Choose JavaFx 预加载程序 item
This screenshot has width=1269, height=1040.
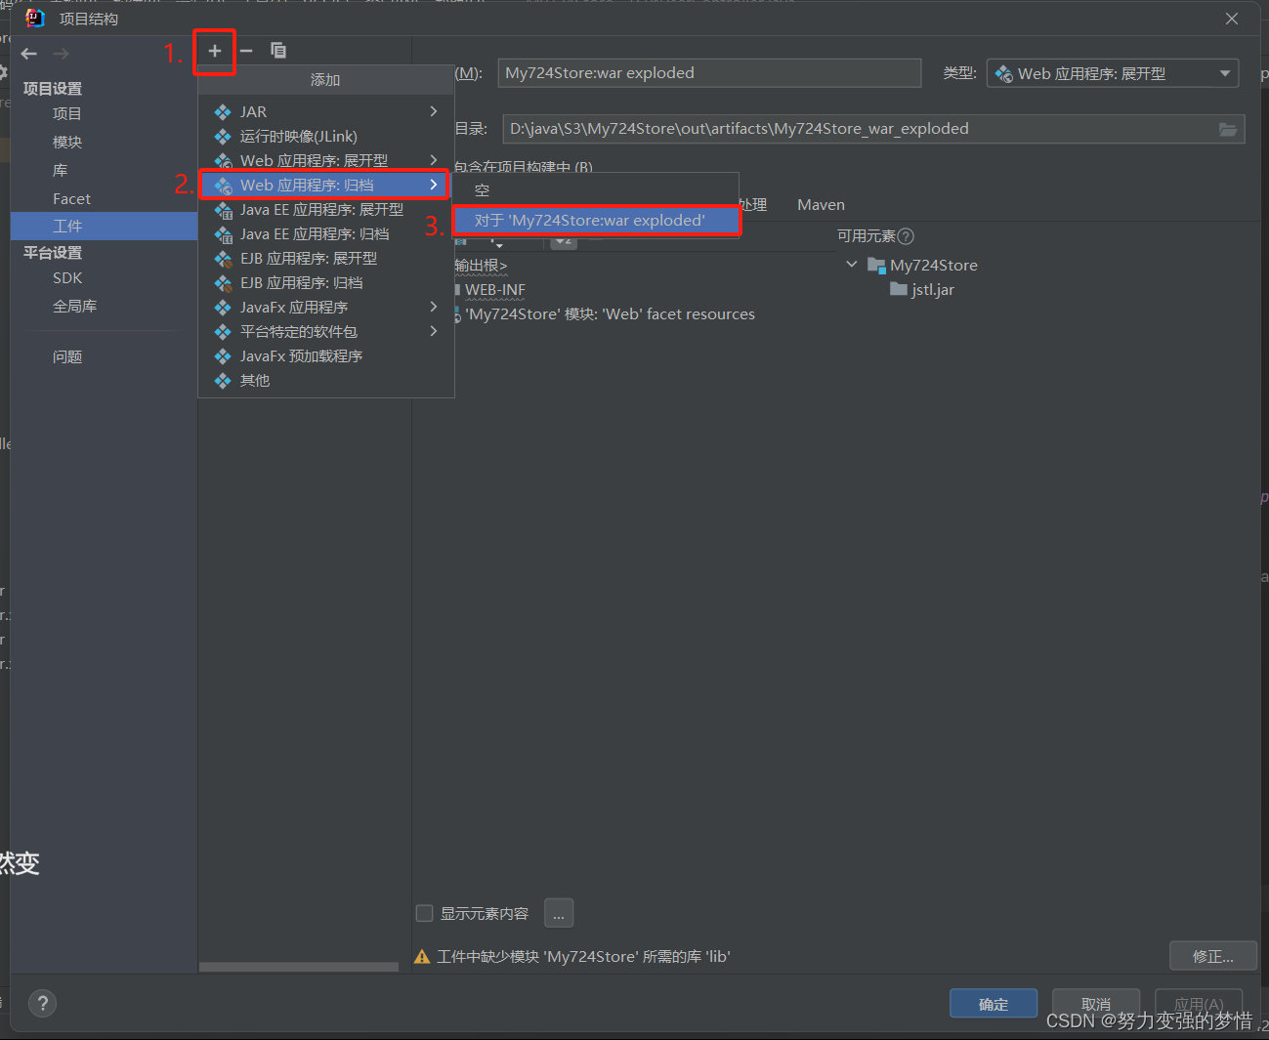pos(326,355)
